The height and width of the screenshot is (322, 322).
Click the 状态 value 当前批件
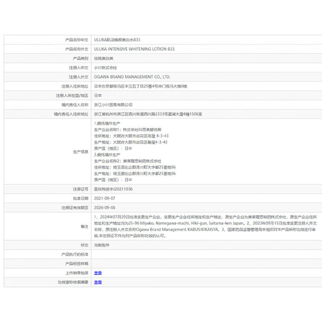coord(102,245)
